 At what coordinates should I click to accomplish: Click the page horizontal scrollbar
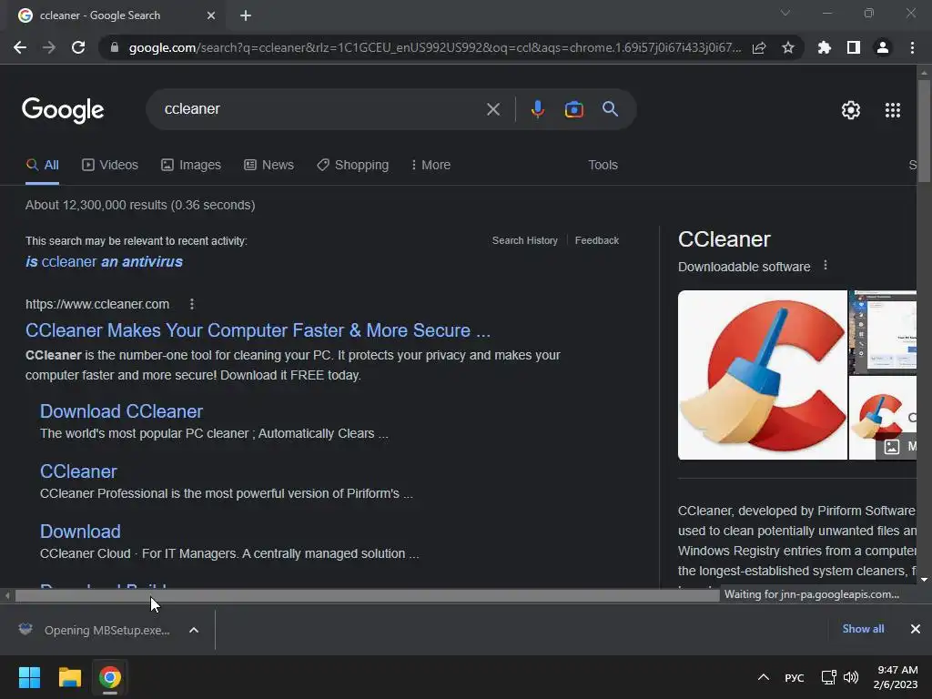coord(367,595)
